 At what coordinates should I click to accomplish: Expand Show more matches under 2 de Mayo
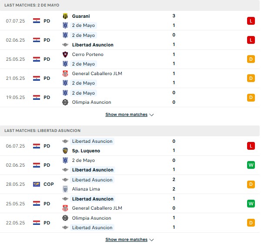coord(126,115)
